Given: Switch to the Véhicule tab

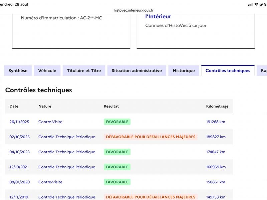Looking at the screenshot, I should click(47, 71).
